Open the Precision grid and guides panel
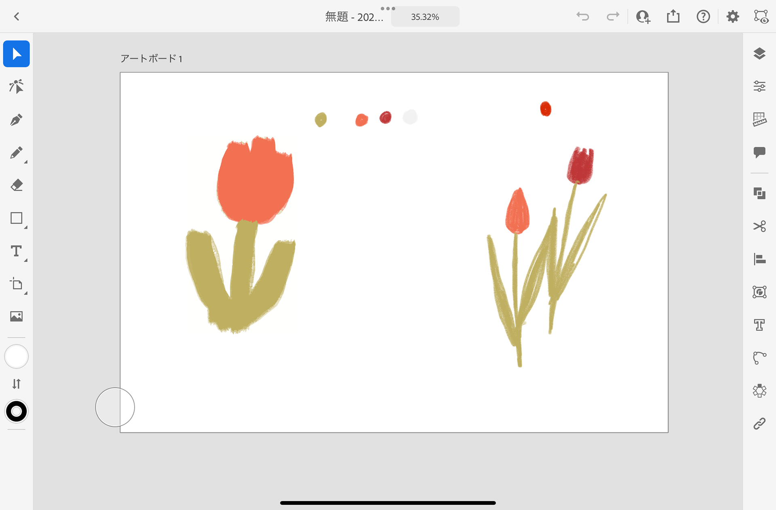This screenshot has height=510, width=776. 760,119
